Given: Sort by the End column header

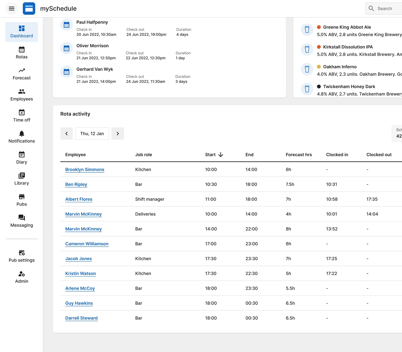Looking at the screenshot, I should click(249, 155).
